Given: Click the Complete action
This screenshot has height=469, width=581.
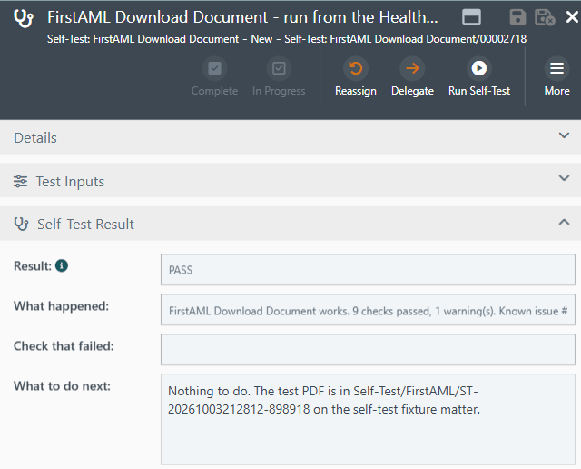Looking at the screenshot, I should coord(214,77).
